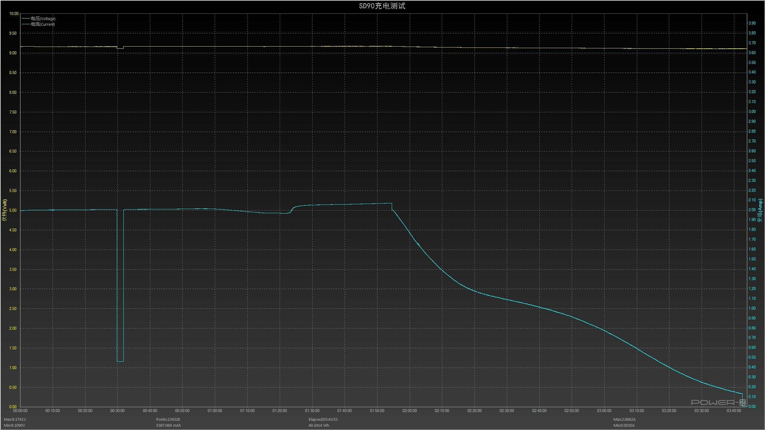This screenshot has width=765, height=430.
Task: Click the Min:0.0030A current readout
Action: (x=624, y=425)
